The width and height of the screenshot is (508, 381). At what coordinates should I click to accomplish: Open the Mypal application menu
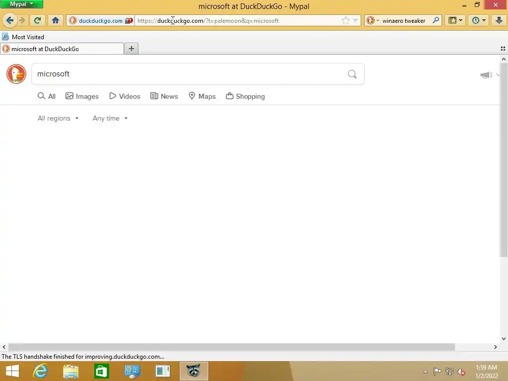21,4
